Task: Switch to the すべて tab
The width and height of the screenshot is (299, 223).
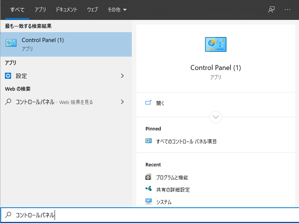Action: click(x=17, y=10)
